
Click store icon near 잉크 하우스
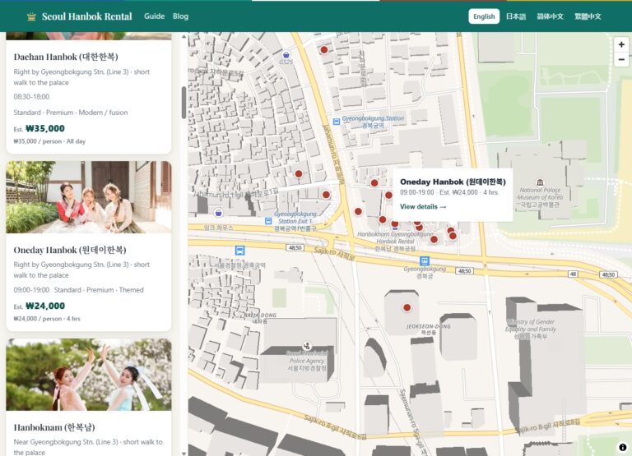pyautogui.click(x=218, y=213)
